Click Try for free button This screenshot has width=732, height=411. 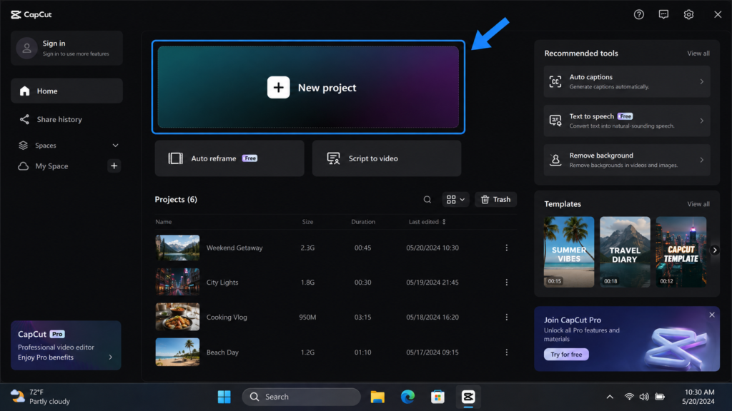pyautogui.click(x=566, y=355)
